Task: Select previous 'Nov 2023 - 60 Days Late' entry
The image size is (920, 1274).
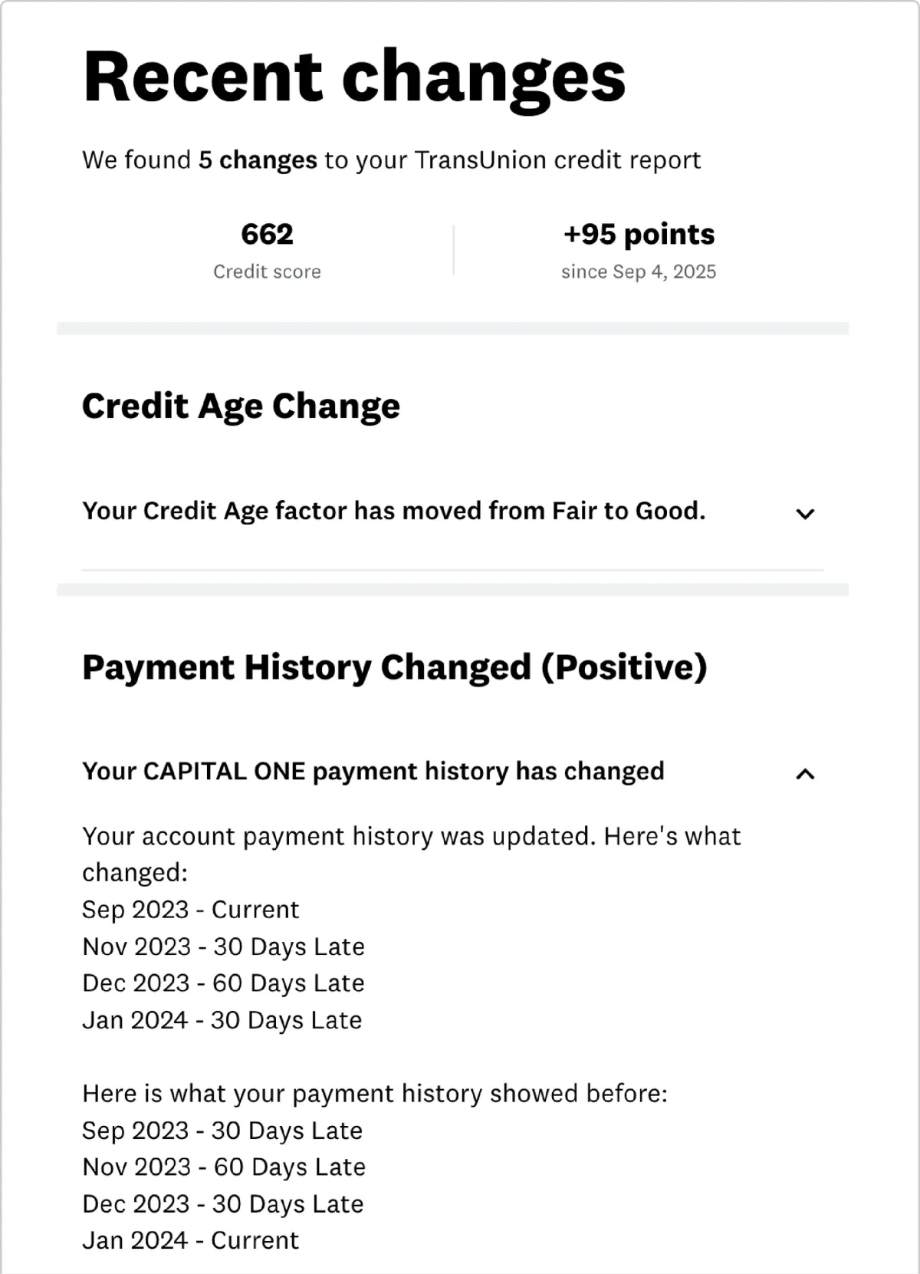Action: (x=224, y=1167)
